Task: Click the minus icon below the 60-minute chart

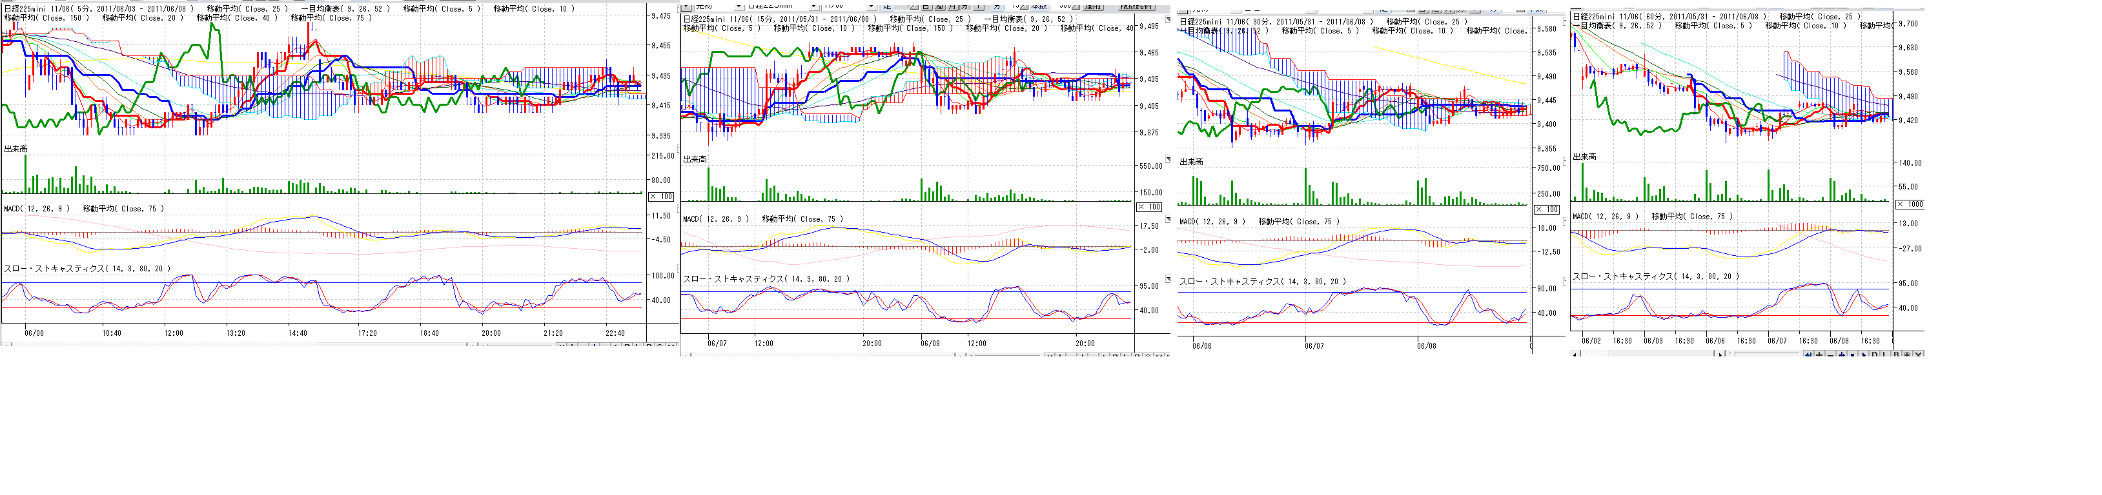Action: [1830, 355]
